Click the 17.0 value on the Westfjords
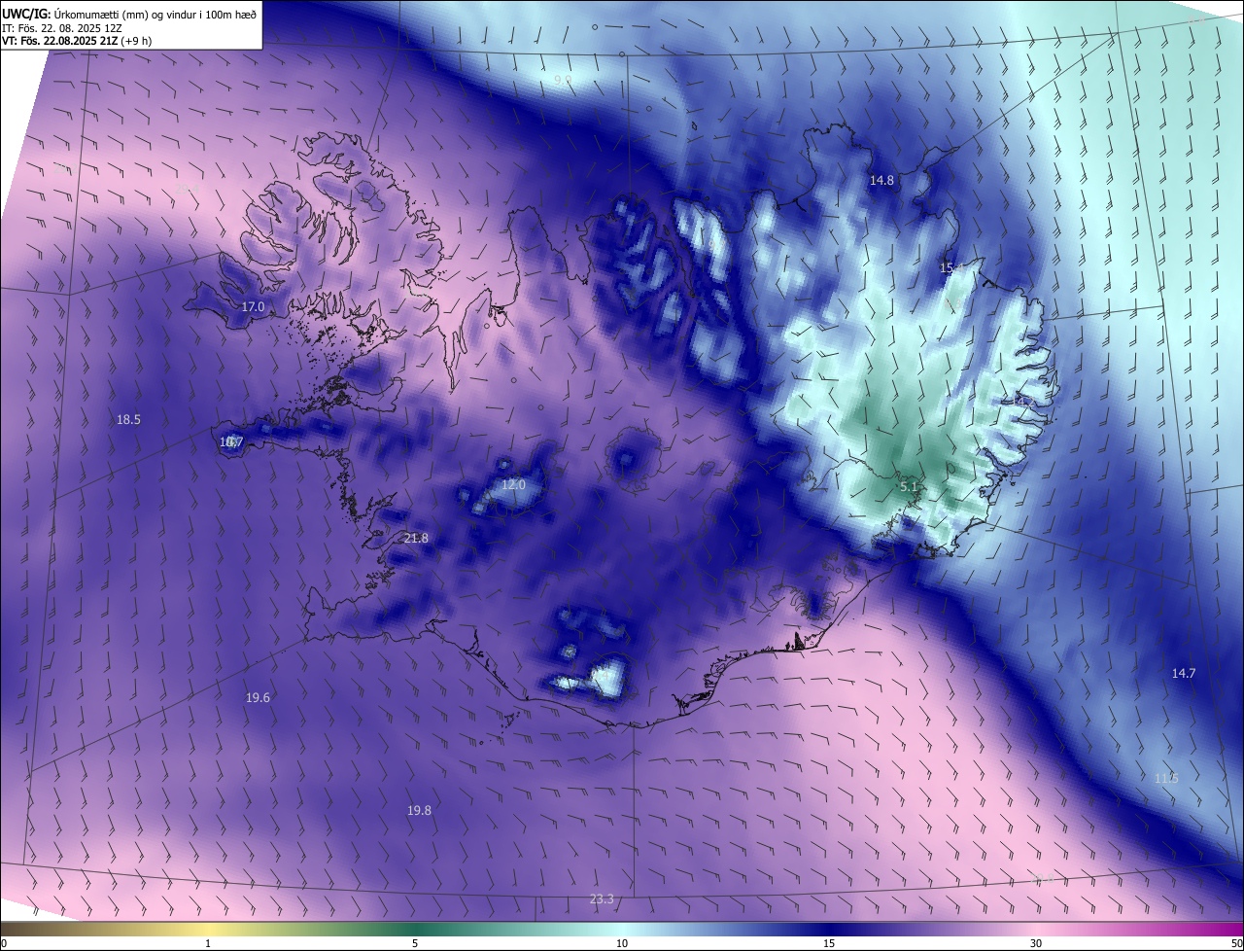The image size is (1244, 951). 253,306
